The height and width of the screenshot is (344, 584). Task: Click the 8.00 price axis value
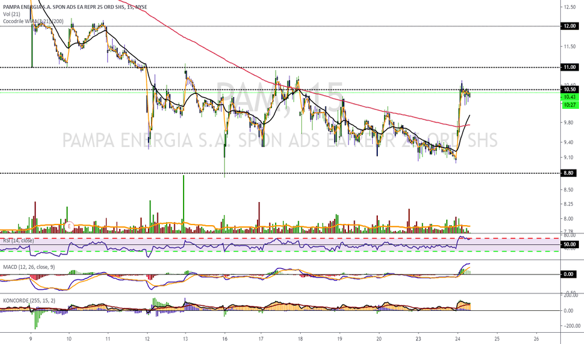click(569, 219)
